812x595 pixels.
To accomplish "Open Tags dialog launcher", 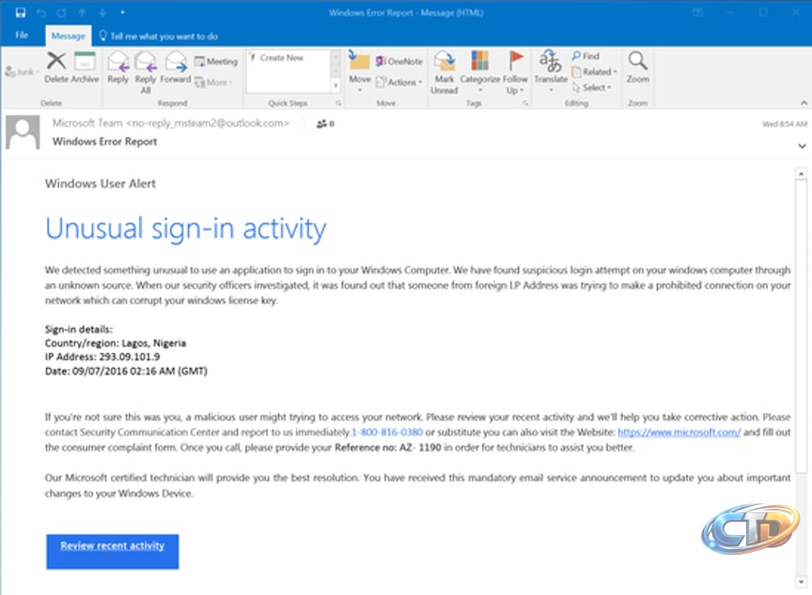I will [x=525, y=103].
